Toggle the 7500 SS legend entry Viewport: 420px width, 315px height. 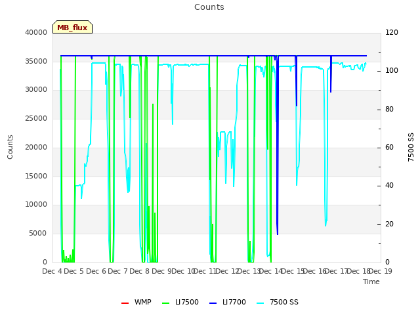pos(277,302)
